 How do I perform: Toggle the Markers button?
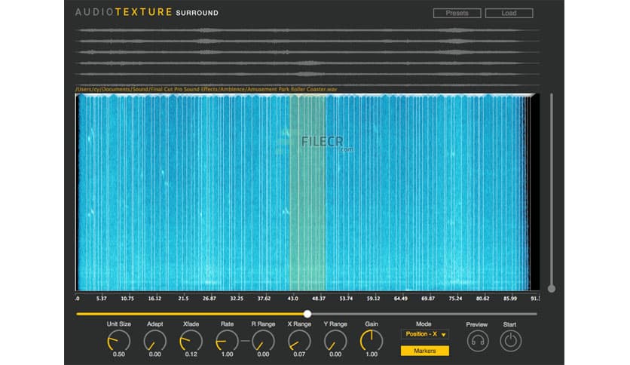click(x=425, y=351)
